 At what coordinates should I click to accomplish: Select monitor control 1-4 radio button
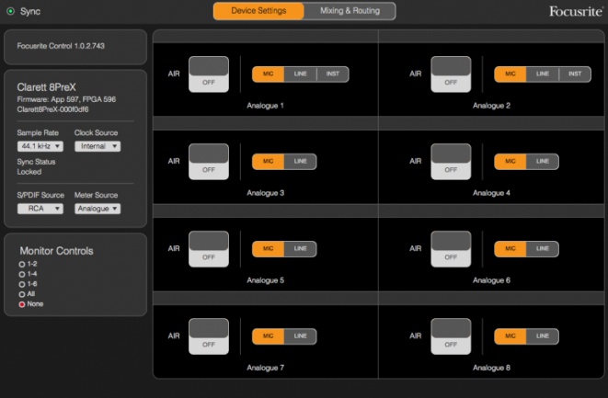pyautogui.click(x=22, y=275)
